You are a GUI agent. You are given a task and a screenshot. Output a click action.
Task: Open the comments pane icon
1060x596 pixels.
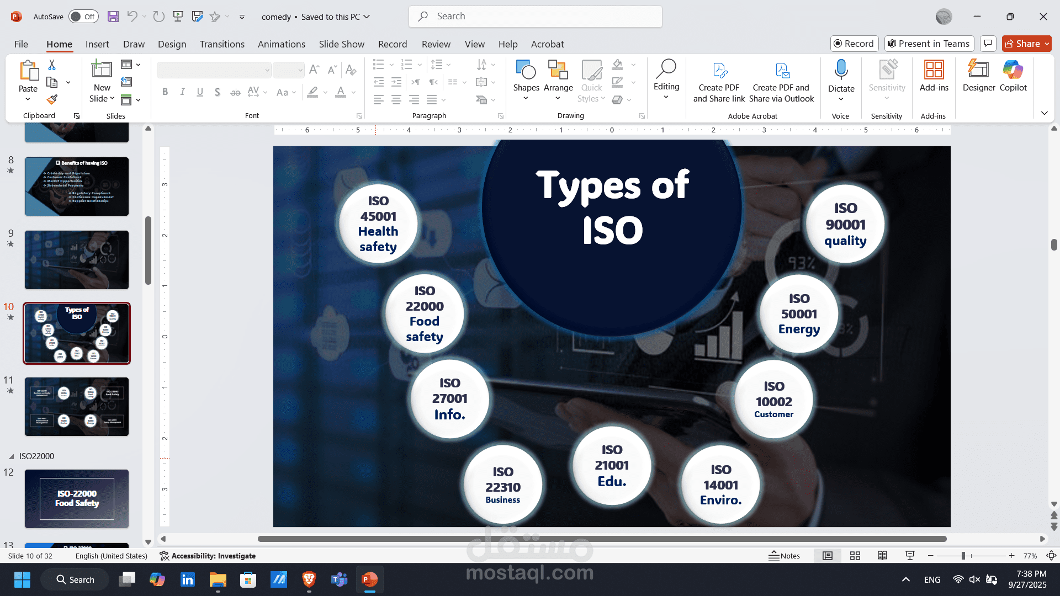point(988,44)
